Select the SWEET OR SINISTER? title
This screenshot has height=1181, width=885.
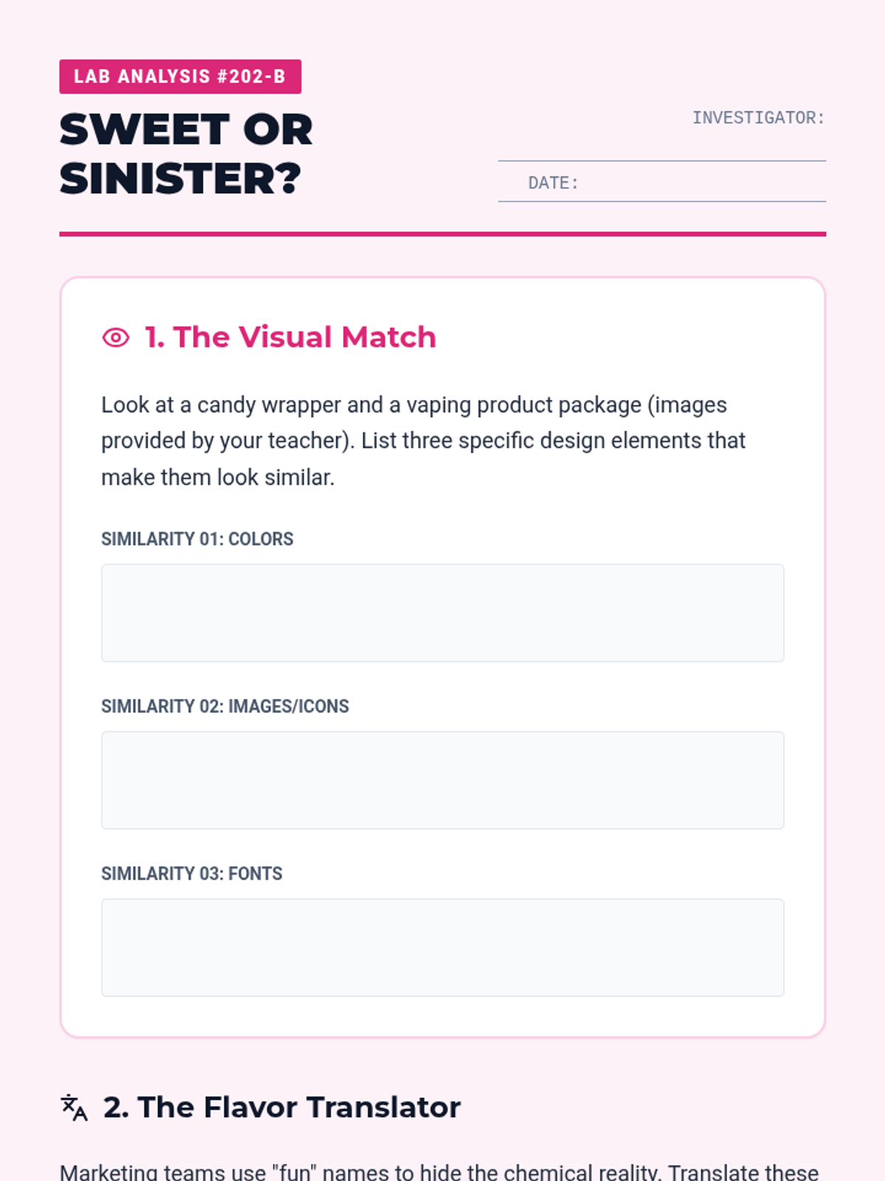point(187,154)
